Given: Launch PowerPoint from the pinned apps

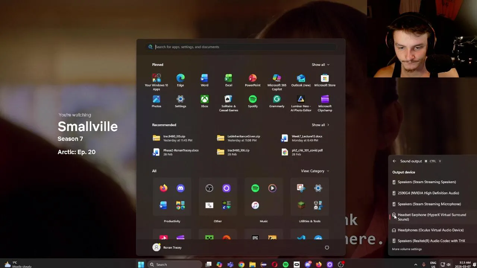Looking at the screenshot, I should 253,80.
